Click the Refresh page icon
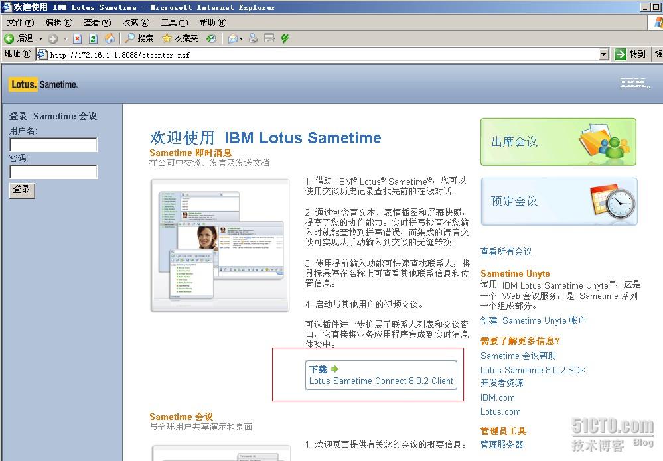 [93, 39]
